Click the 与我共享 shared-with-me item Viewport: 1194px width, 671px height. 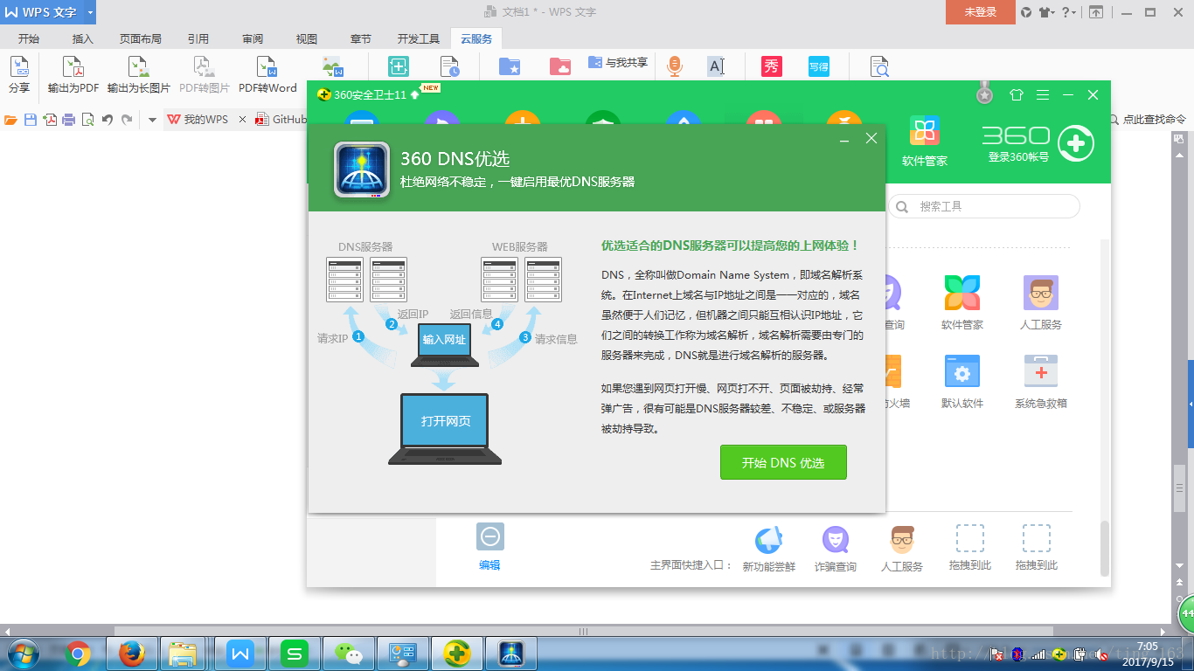[x=618, y=63]
